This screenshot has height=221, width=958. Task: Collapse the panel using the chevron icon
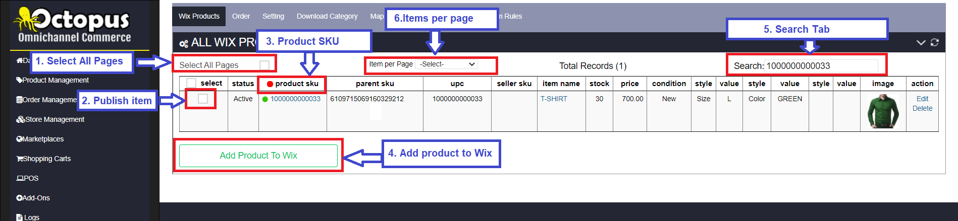click(921, 43)
